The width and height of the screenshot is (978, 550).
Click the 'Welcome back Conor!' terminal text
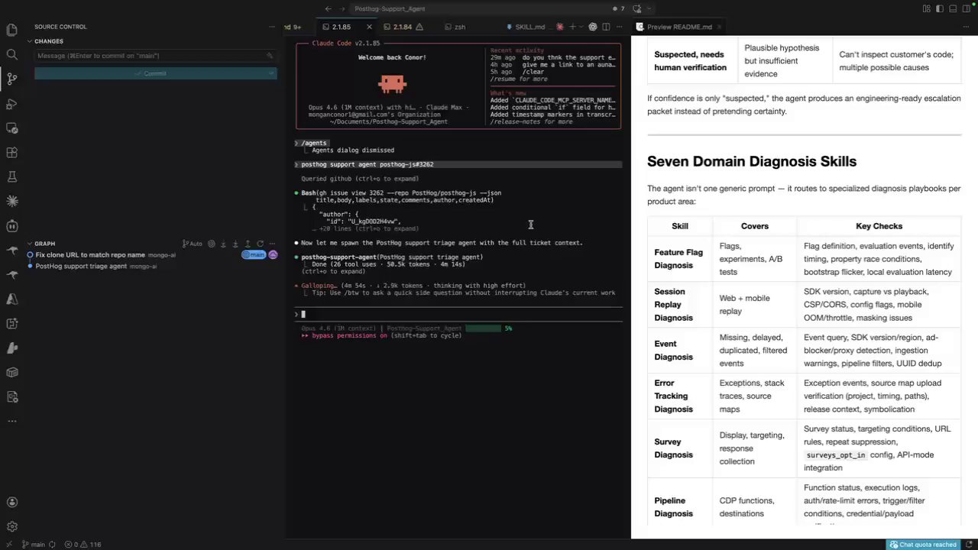coord(392,57)
